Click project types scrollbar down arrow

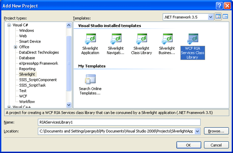pyautogui.click(x=69, y=105)
